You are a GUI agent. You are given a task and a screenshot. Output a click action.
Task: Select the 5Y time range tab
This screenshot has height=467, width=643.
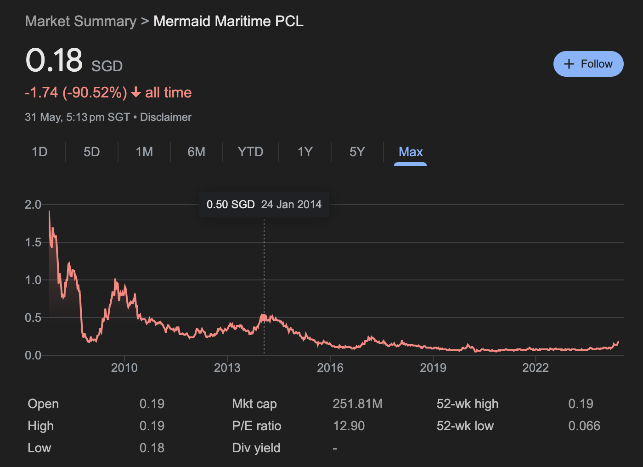[x=357, y=152]
